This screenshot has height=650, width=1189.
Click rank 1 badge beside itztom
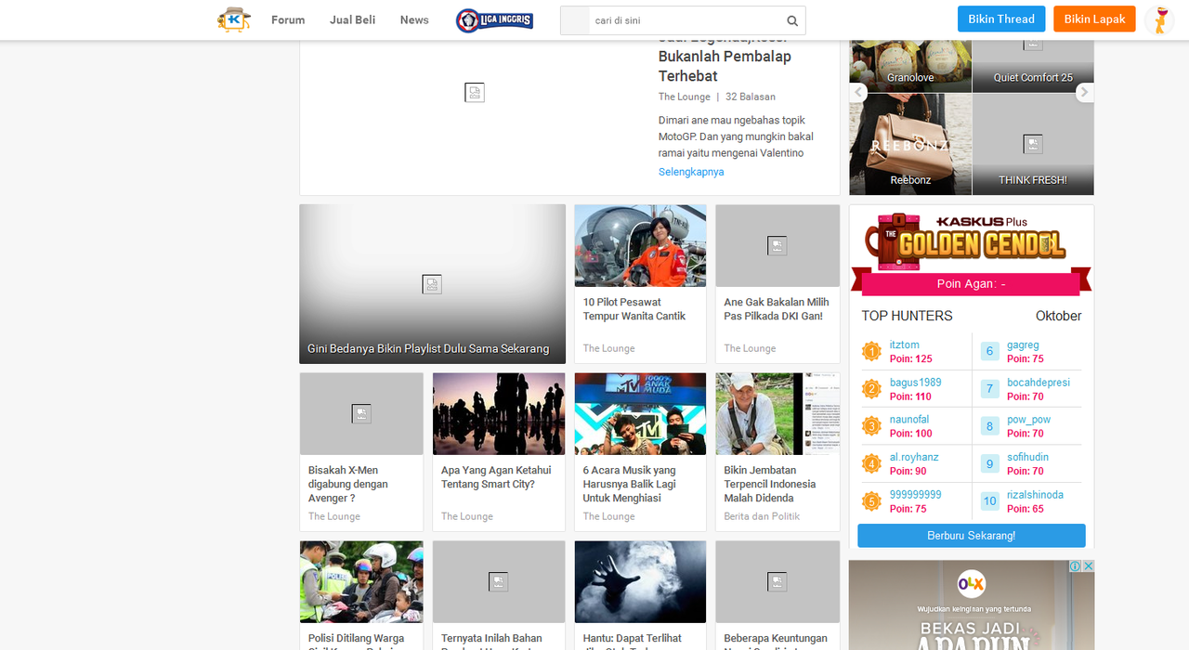click(x=871, y=351)
